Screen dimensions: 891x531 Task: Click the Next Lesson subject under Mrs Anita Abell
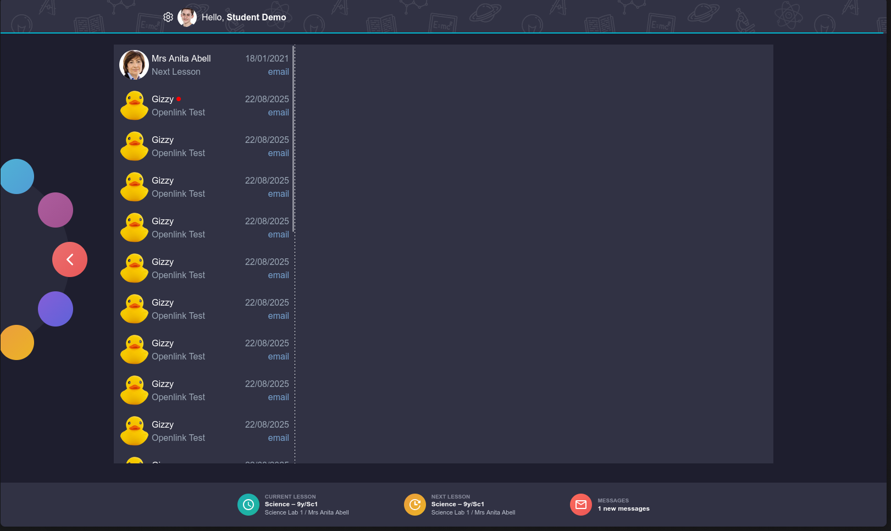tap(176, 72)
